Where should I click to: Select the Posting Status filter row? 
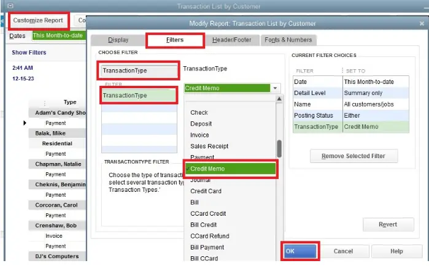[351, 115]
